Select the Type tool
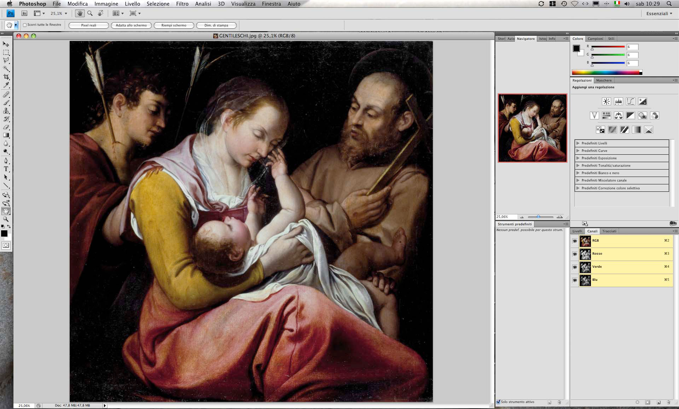679x409 pixels. pos(6,169)
